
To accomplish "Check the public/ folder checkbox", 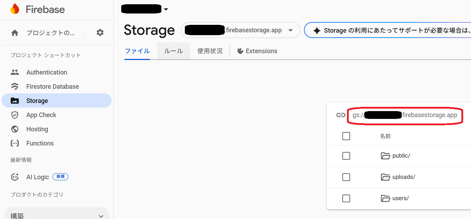I will coord(346,156).
